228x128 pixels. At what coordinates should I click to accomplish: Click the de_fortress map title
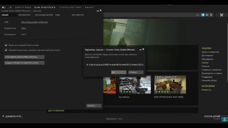coord(124,97)
